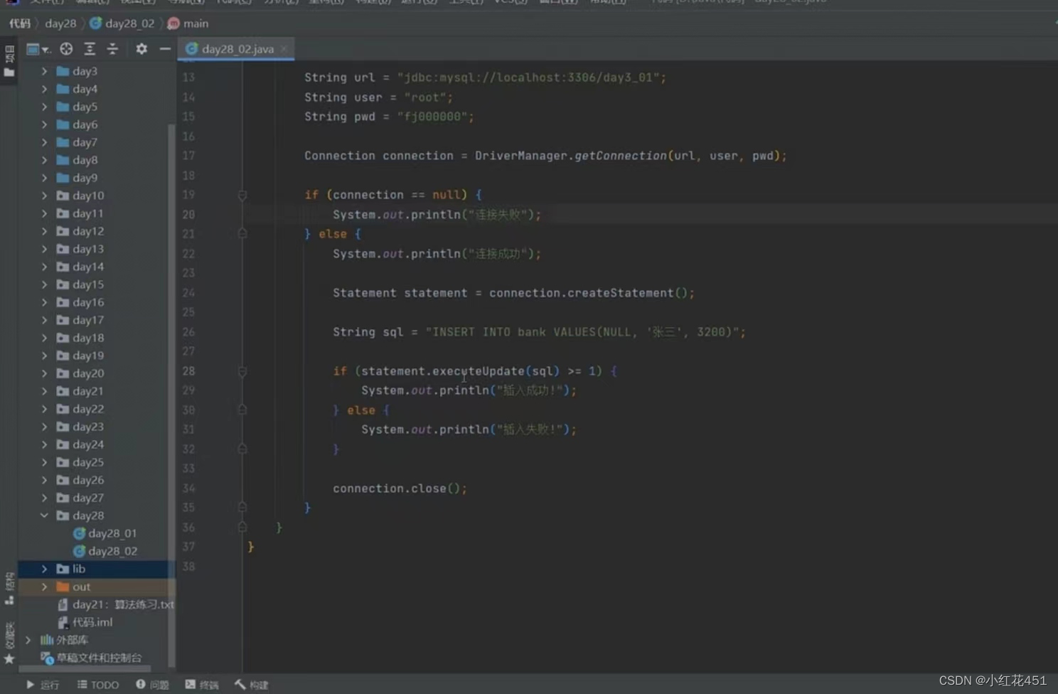Viewport: 1058px width, 694px height.
Task: Open the 终端 Terminal tool window
Action: point(202,685)
